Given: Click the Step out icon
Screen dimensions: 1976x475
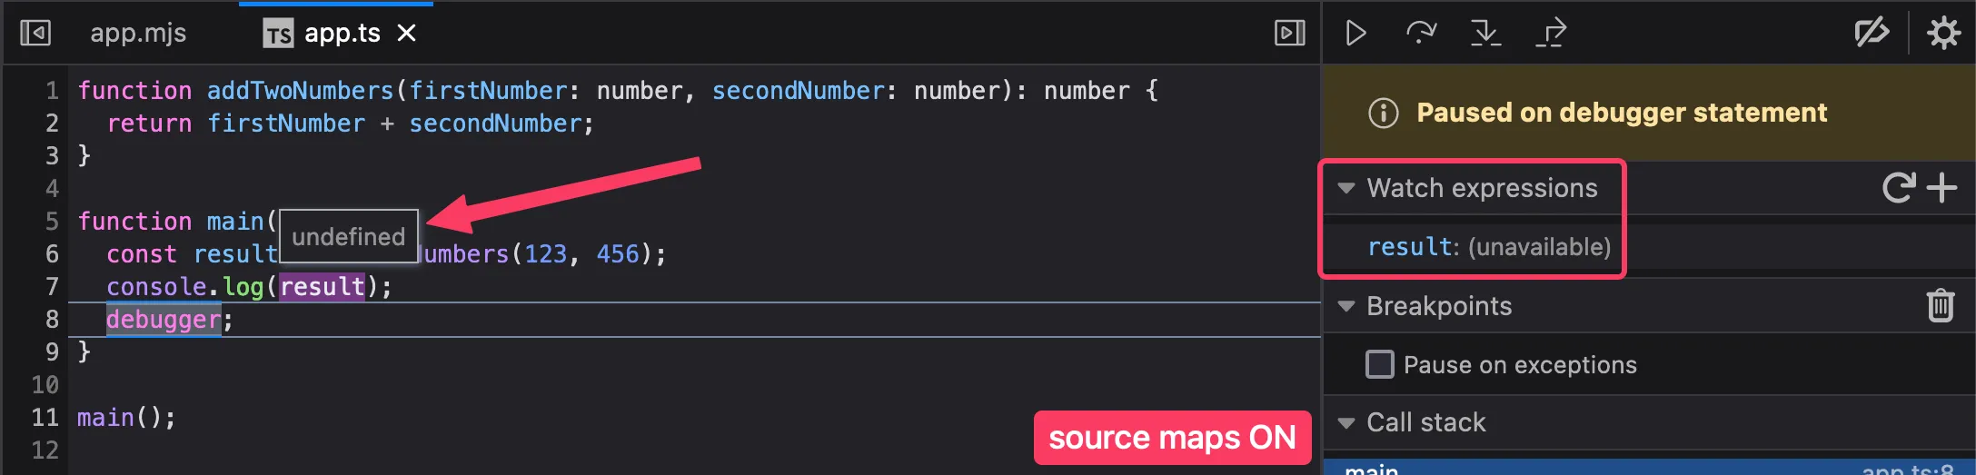Looking at the screenshot, I should click(x=1551, y=34).
